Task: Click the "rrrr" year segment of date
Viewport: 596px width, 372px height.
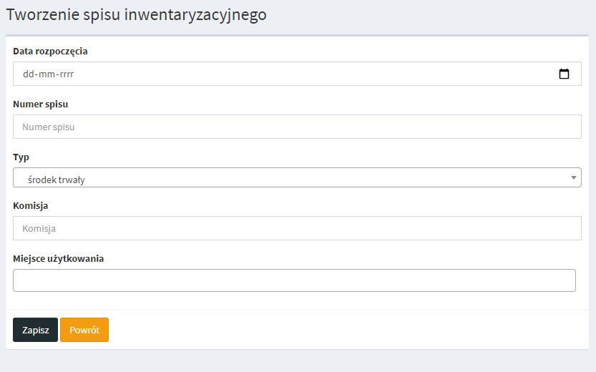Action: 64,74
